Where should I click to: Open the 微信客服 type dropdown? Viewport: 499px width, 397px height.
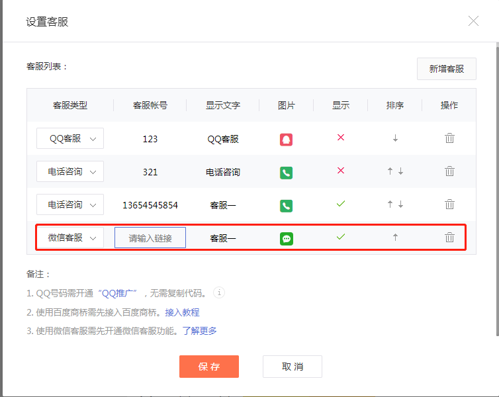click(x=70, y=238)
